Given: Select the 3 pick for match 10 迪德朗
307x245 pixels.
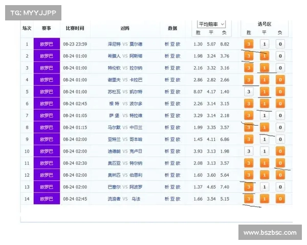Looking at the screenshot, I should pyautogui.click(x=249, y=152).
